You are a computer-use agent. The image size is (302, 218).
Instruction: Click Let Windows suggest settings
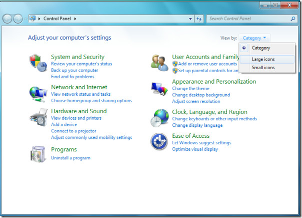[201, 143]
